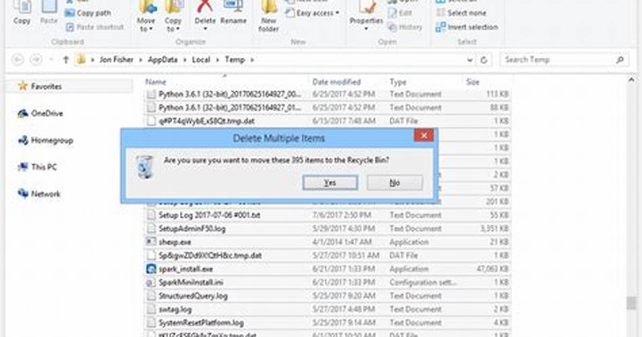
Task: Click the Edit ribbon item
Action: [399, 13]
